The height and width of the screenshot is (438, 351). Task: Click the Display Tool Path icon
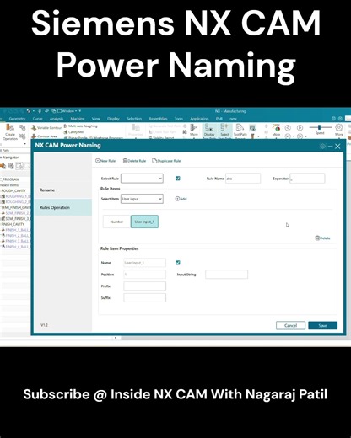(209, 131)
